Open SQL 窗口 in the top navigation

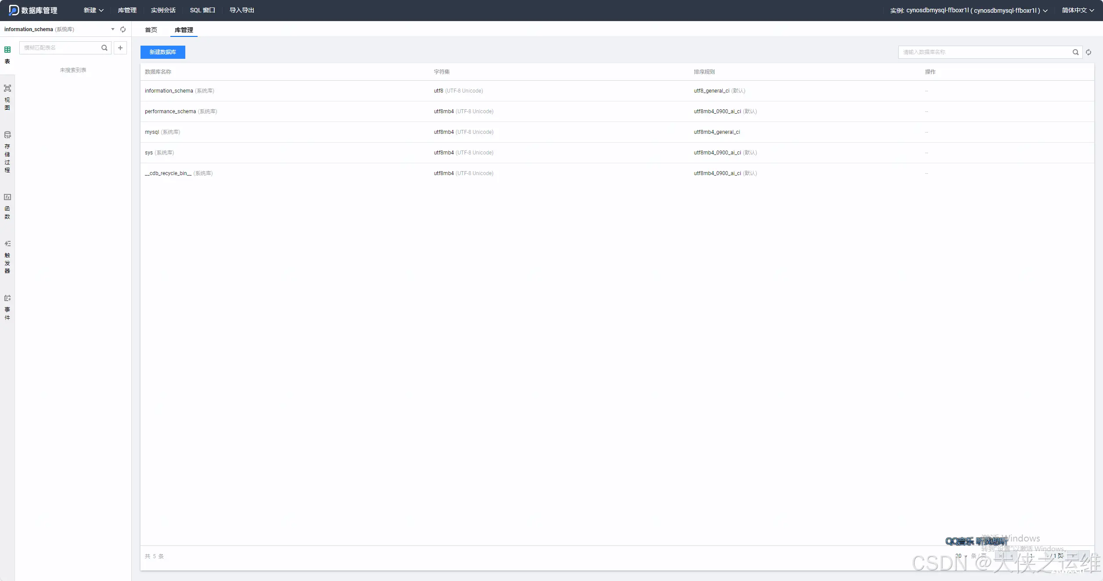202,10
